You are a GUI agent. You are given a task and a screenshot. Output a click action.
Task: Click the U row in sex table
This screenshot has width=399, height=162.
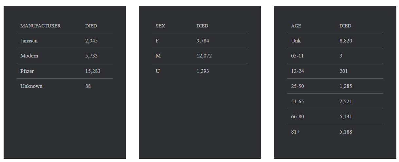click(157, 71)
